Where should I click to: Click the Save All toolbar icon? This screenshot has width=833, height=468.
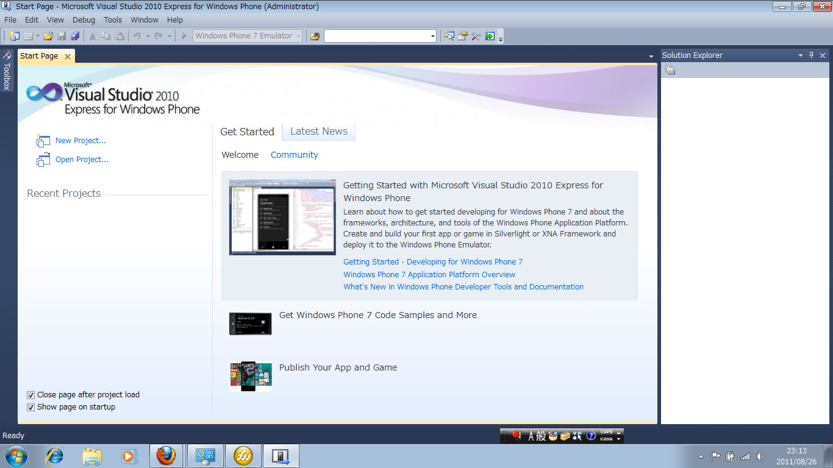coord(75,36)
